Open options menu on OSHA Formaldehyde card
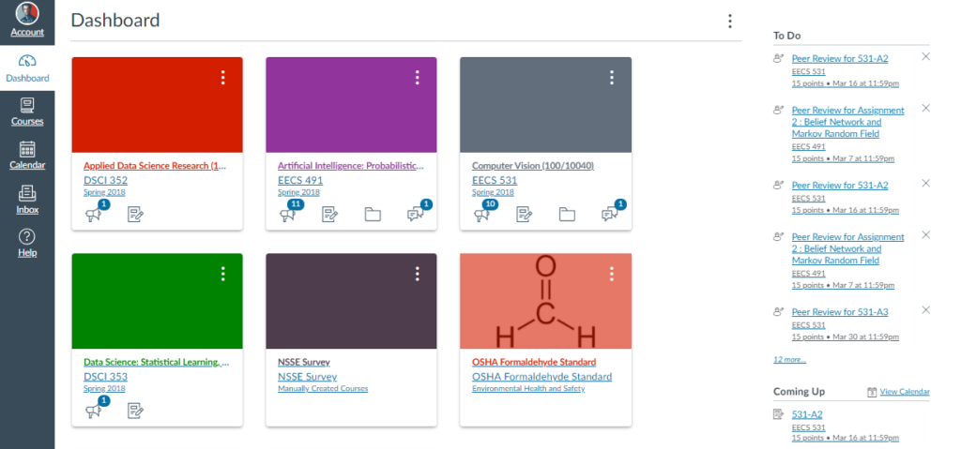Image resolution: width=961 pixels, height=449 pixels. (x=612, y=274)
